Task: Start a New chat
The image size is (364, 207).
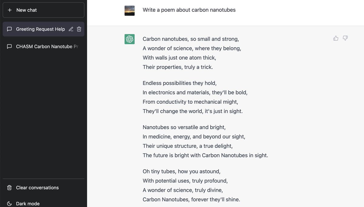Action: (43, 10)
